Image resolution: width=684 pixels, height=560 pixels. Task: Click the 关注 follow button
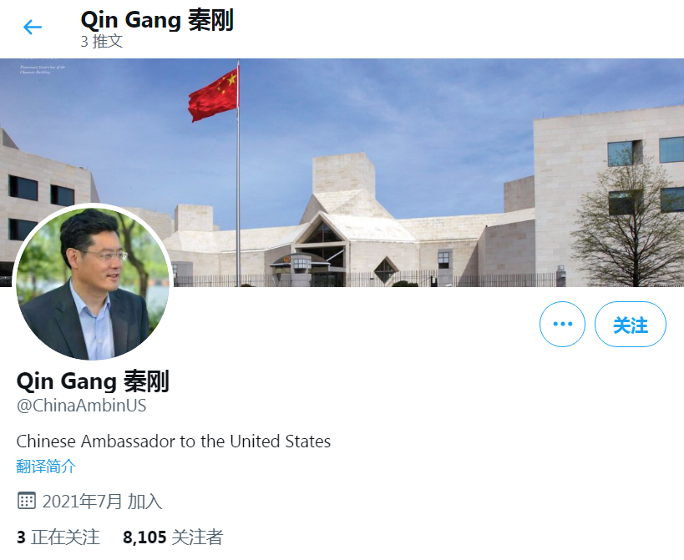(631, 324)
